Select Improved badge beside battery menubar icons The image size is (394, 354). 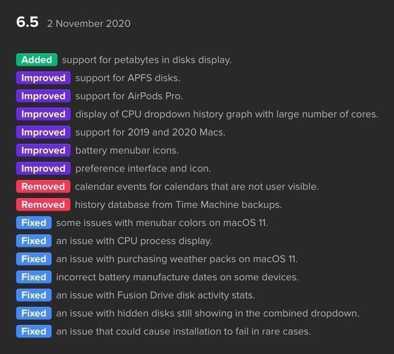point(43,150)
